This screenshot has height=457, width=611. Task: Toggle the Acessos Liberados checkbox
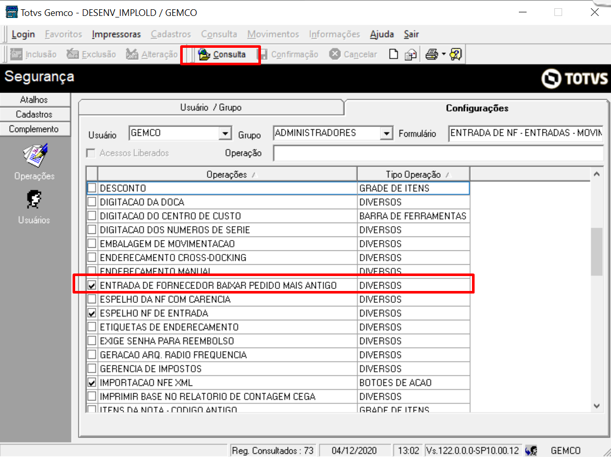pos(91,153)
